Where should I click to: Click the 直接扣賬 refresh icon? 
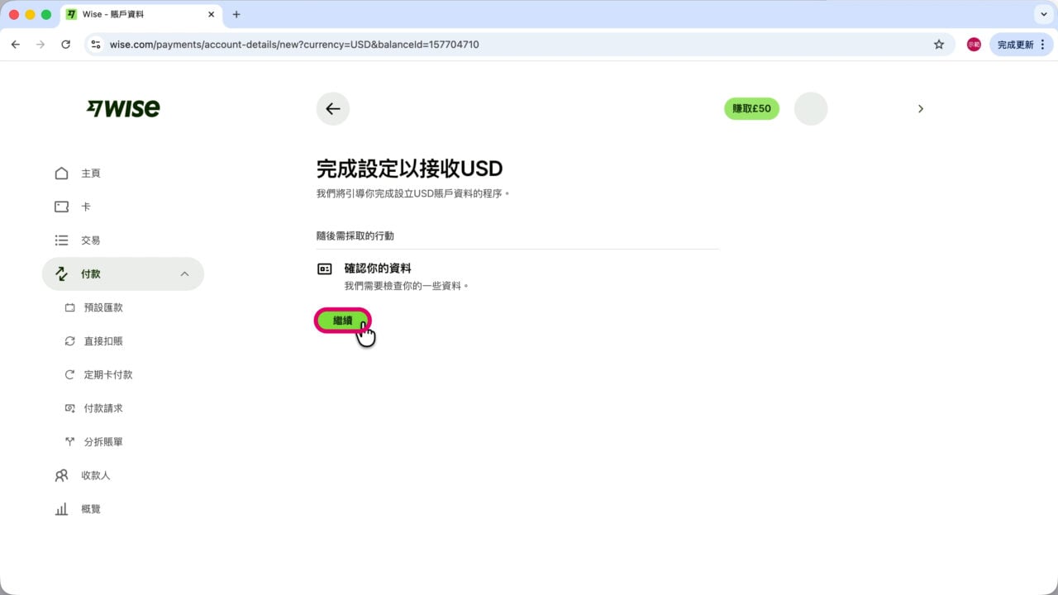pos(69,341)
